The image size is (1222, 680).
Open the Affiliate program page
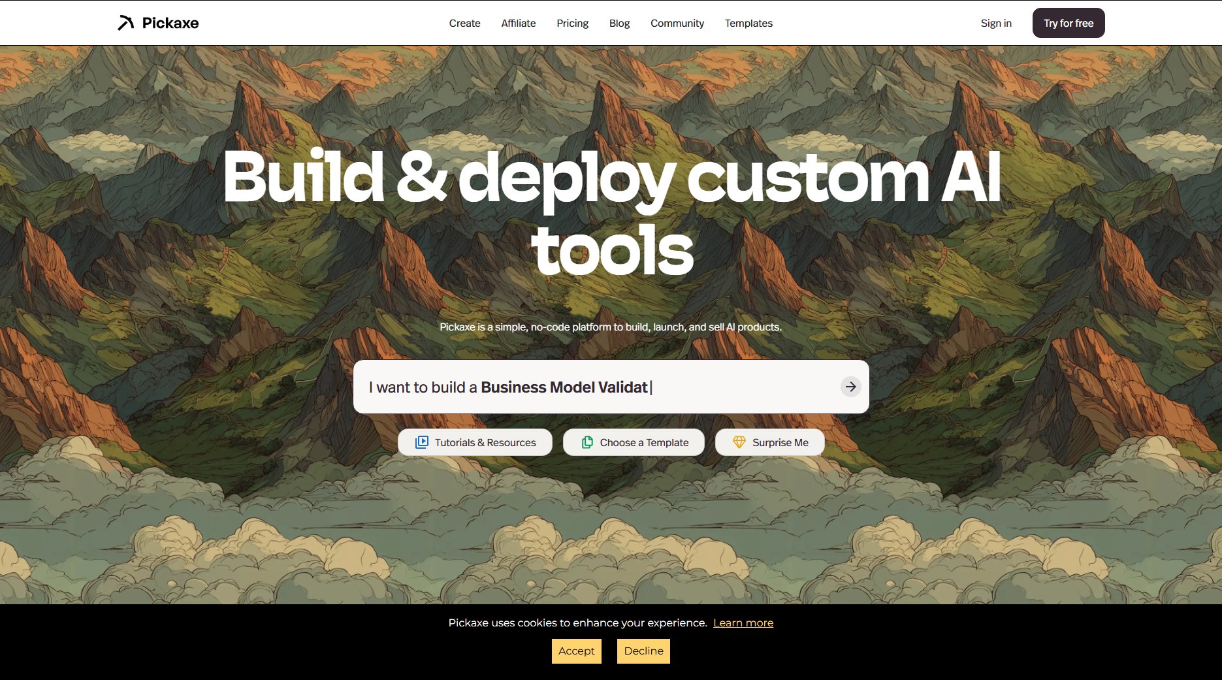pyautogui.click(x=518, y=23)
